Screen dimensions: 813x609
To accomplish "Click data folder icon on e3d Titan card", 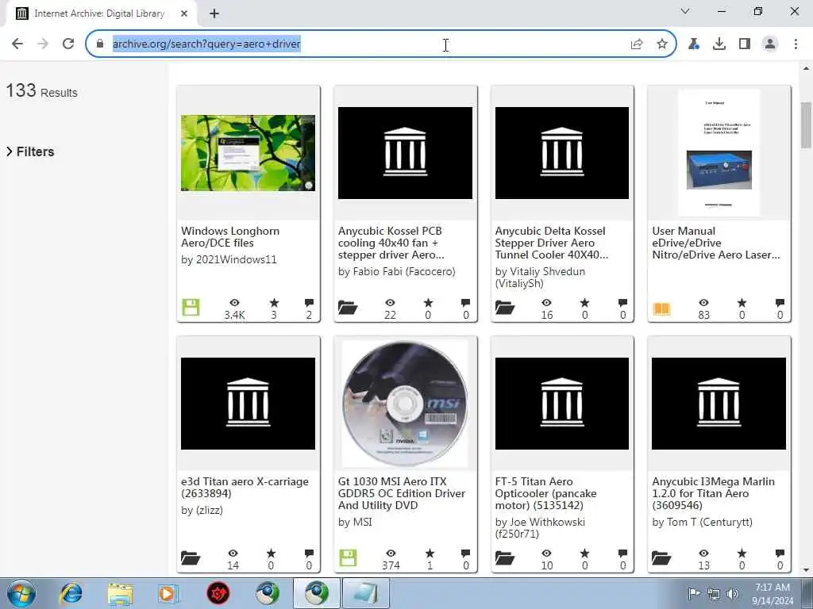I will [191, 557].
